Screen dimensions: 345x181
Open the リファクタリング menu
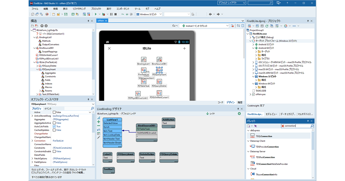coord(79,9)
